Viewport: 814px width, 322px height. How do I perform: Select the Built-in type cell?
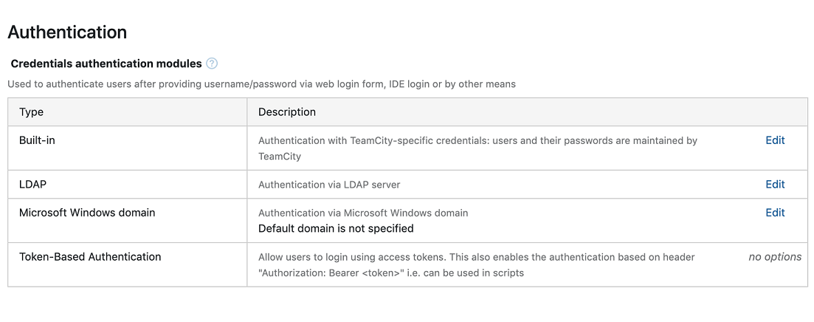pos(37,140)
